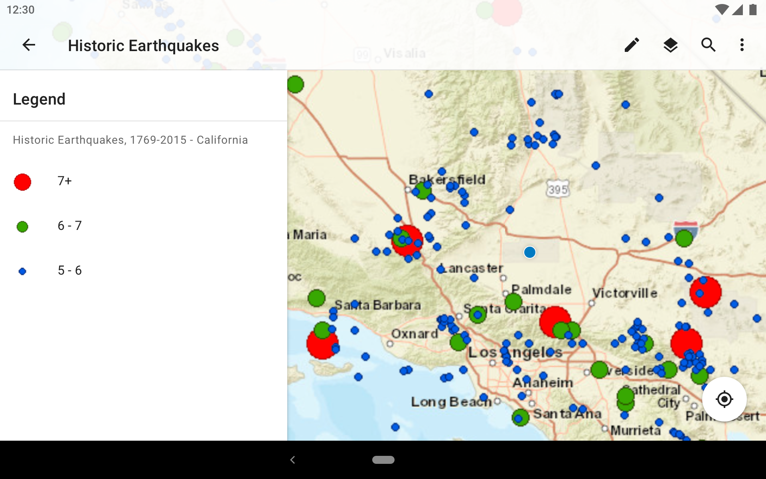This screenshot has width=766, height=479.
Task: Click the '7+' legend label
Action: [65, 181]
